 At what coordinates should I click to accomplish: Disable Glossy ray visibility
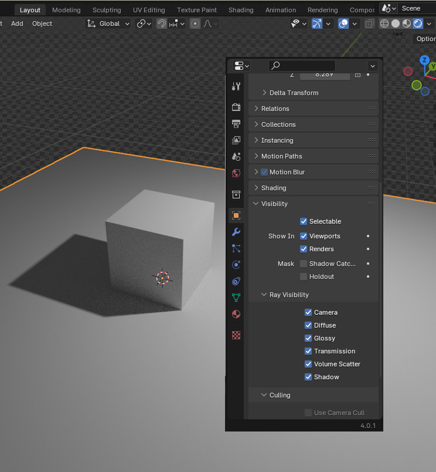(x=308, y=338)
